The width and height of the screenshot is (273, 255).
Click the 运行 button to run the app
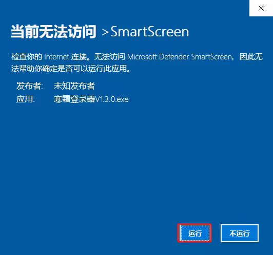pos(194,233)
